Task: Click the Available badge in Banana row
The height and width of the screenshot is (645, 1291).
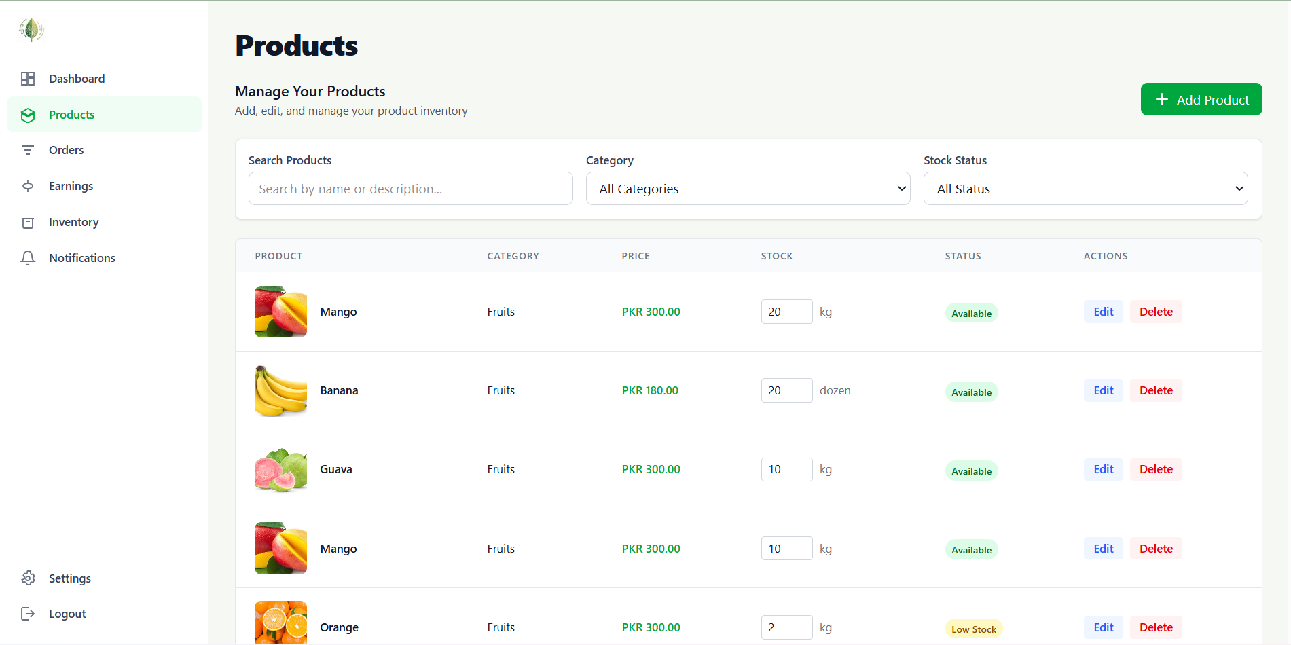Action: coord(971,392)
